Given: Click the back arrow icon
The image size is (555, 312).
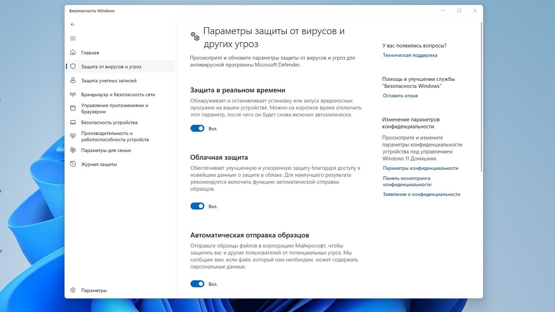Looking at the screenshot, I should tap(73, 24).
